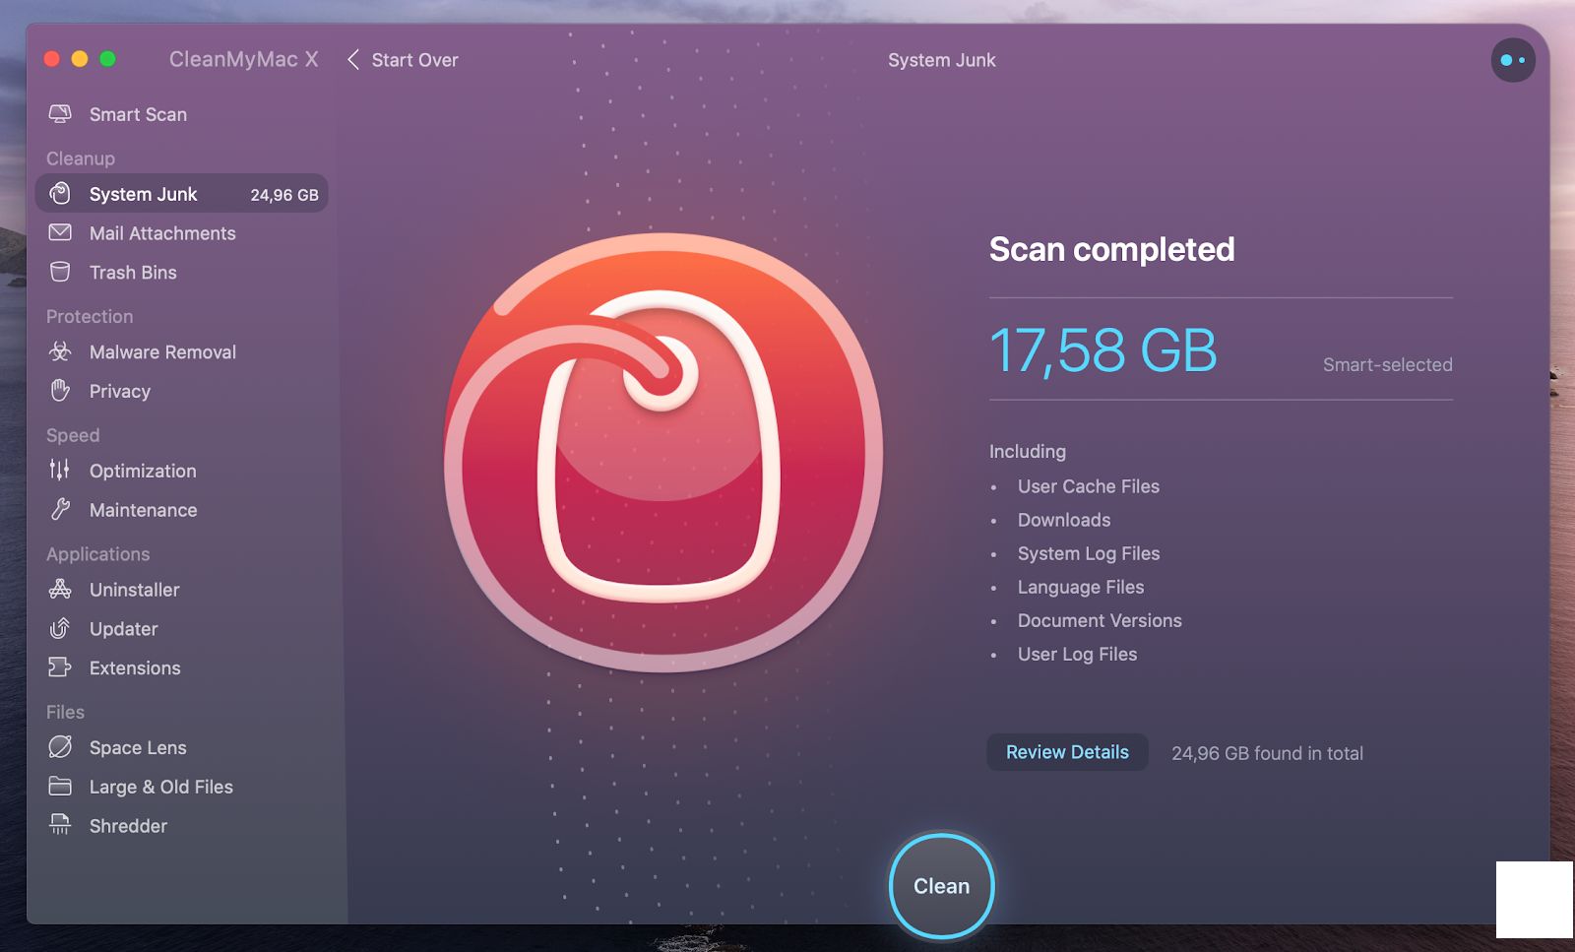Click Document Versions in the list
Viewport: 1575px width, 952px height.
click(x=1100, y=620)
